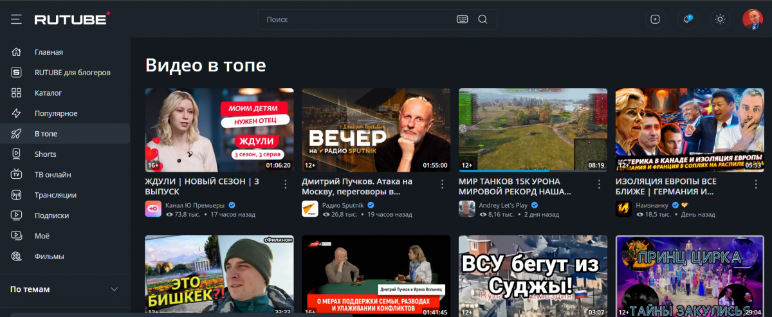Viewport: 772px width, 317px height.
Task: Click the RUTUBE logo
Action: tap(71, 19)
